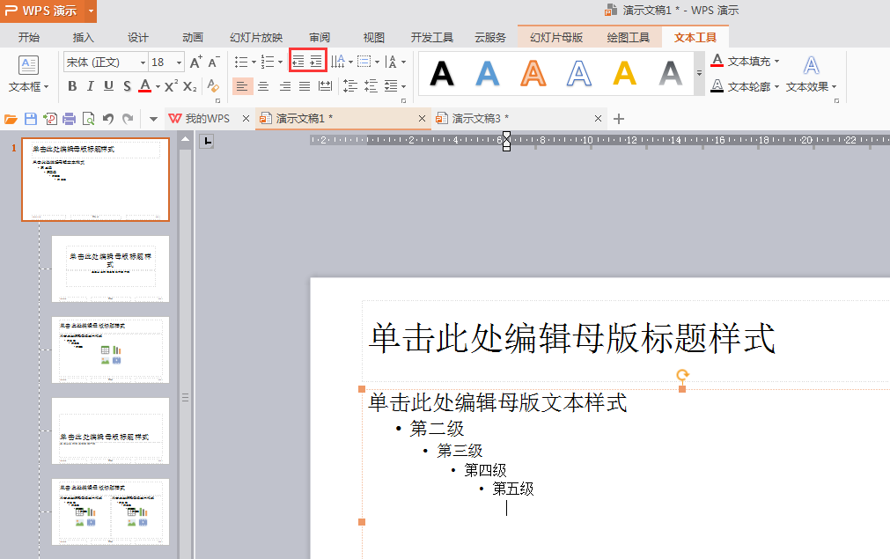Click the print icon in quick toolbar
This screenshot has height=559, width=890.
[69, 119]
